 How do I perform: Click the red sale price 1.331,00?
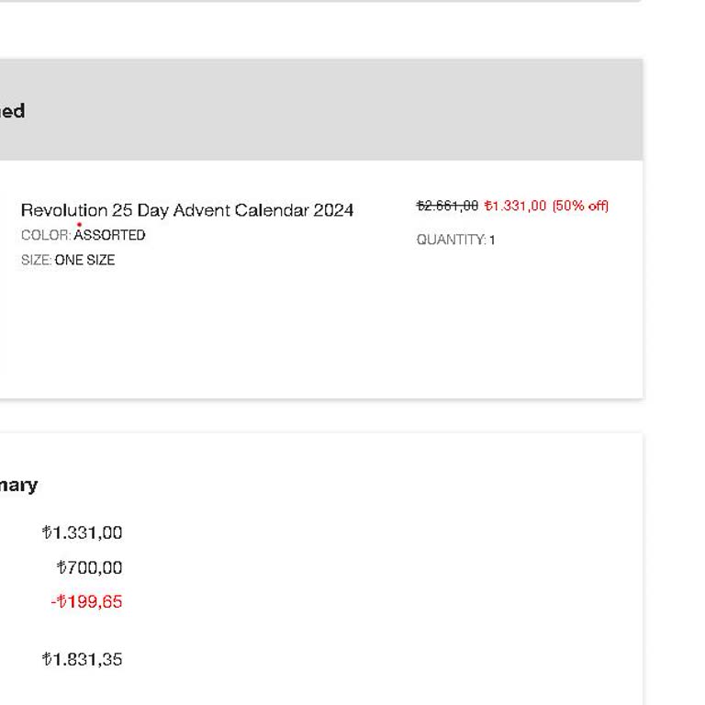coord(515,206)
